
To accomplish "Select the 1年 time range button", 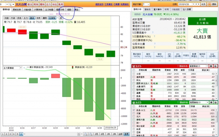I will pyautogui.click(x=108, y=134).
